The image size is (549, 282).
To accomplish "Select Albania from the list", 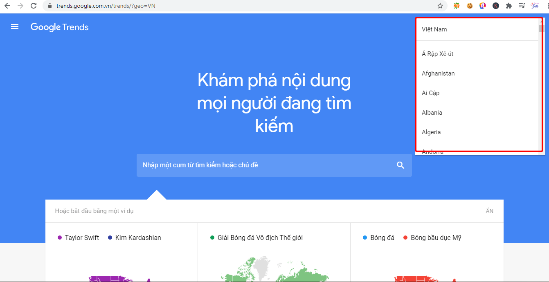I will coord(432,113).
